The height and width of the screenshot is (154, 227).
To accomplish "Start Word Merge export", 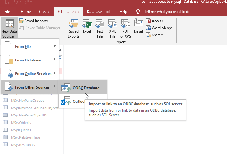I will [x=159, y=28].
